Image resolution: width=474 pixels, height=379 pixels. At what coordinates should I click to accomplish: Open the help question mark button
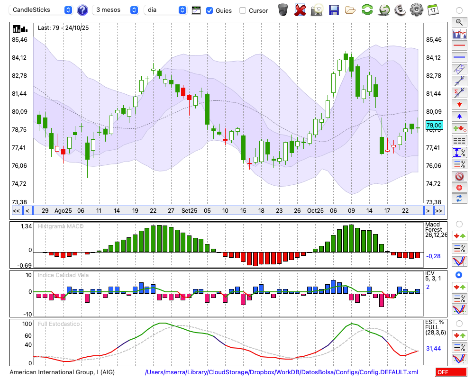tap(82, 10)
